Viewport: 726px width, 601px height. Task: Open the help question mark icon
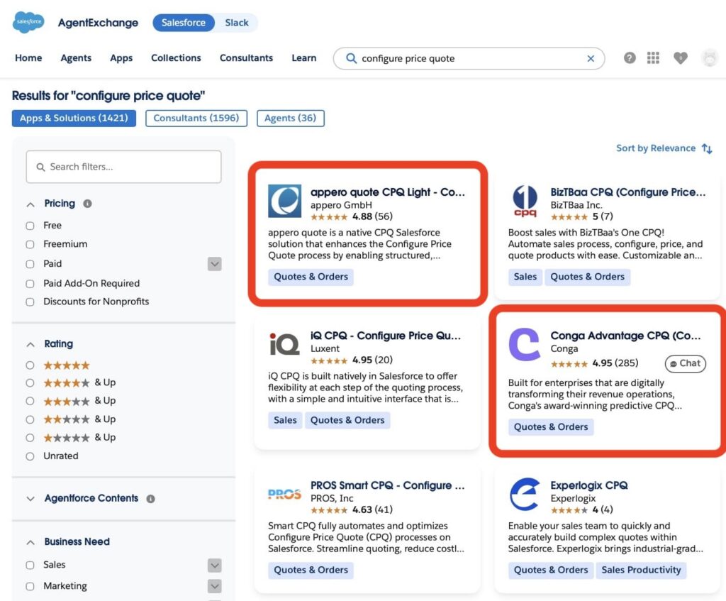[630, 58]
